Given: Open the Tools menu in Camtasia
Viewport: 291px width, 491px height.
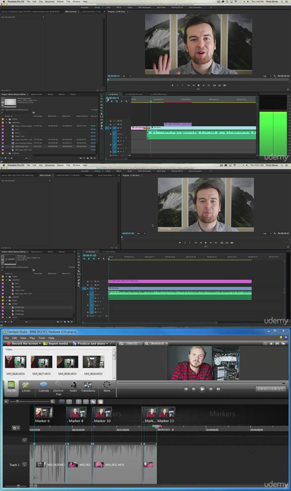Looking at the screenshot, I should (41, 338).
